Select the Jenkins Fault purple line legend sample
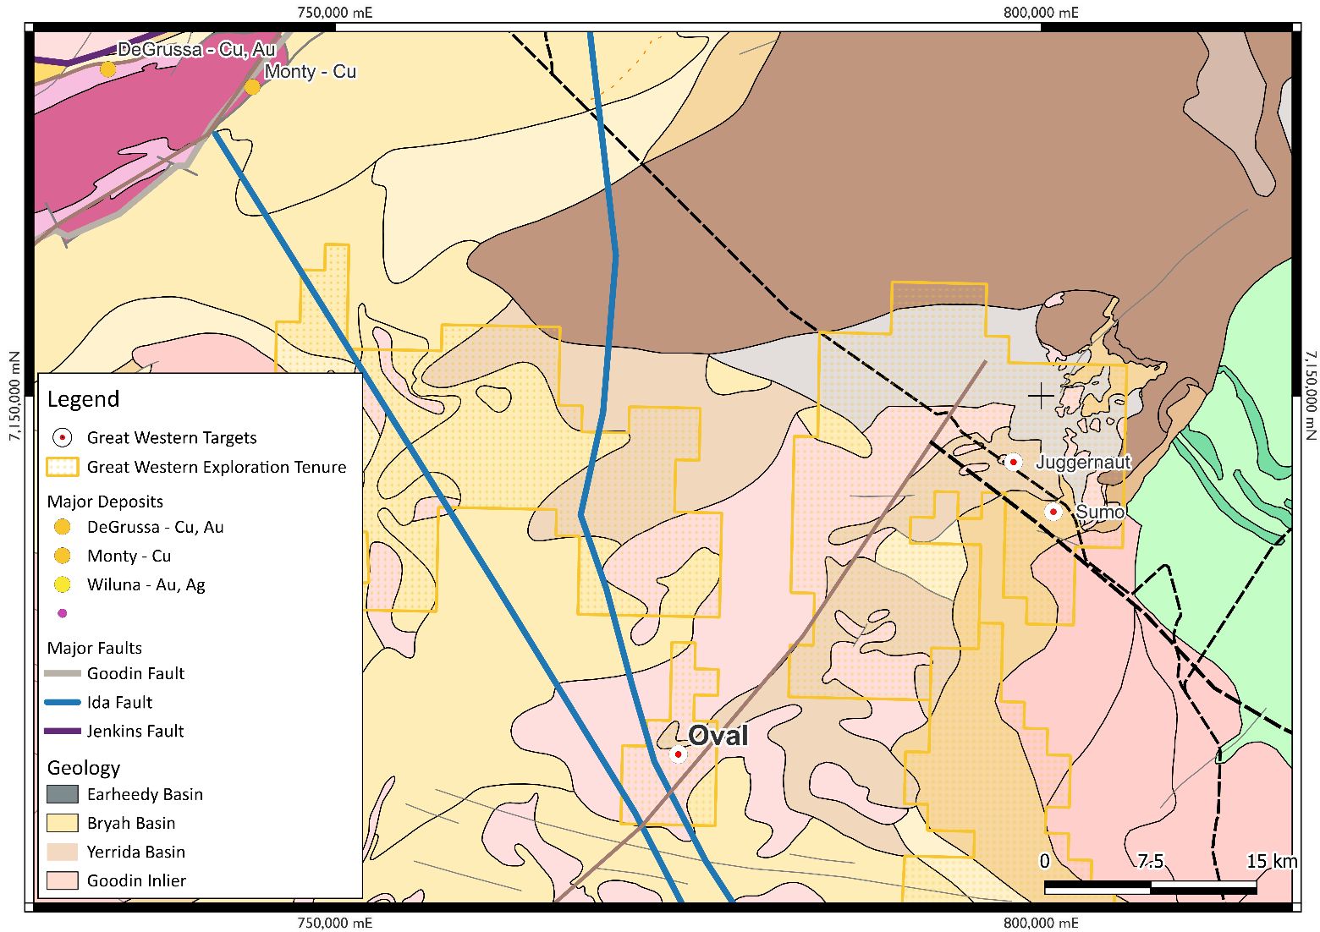The height and width of the screenshot is (932, 1320). pyautogui.click(x=62, y=731)
